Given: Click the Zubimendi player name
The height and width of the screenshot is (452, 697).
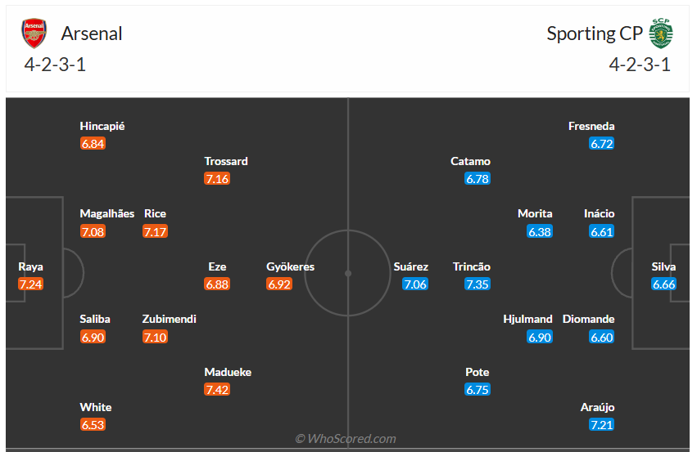Looking at the screenshot, I should pos(169,319).
